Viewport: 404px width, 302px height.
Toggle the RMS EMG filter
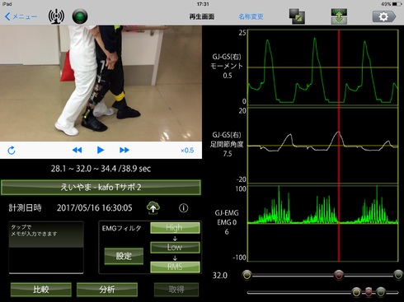point(175,267)
